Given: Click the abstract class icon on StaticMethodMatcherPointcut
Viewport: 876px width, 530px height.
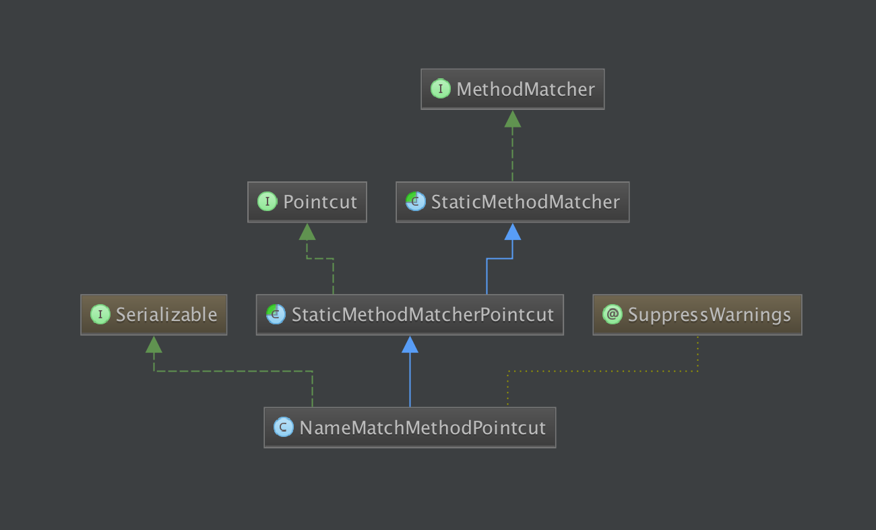Looking at the screenshot, I should pos(276,315).
